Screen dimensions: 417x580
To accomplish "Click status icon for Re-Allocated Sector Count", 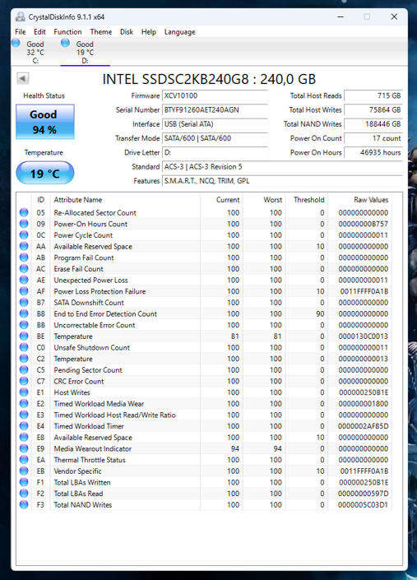I will [24, 212].
